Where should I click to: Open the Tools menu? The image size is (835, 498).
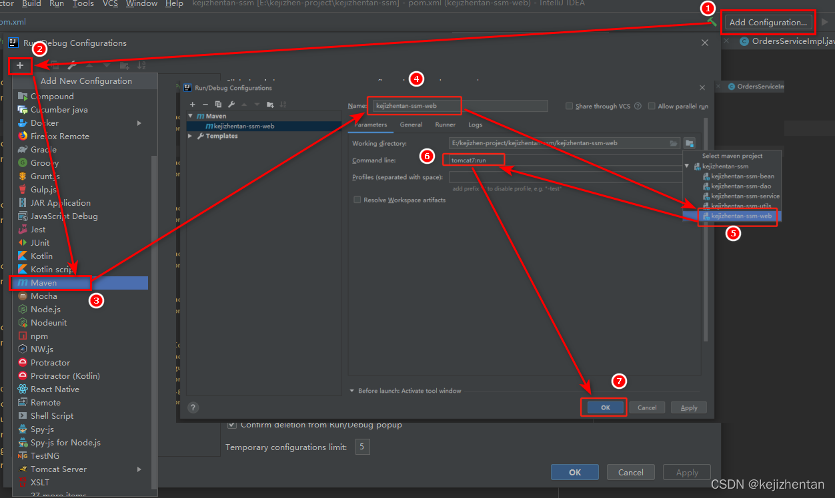pyautogui.click(x=83, y=4)
